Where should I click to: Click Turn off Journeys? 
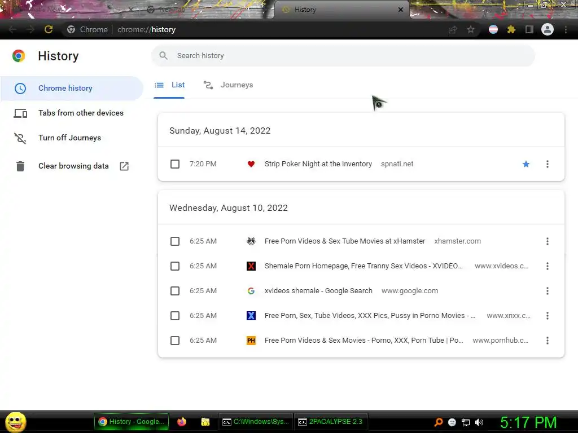[72, 138]
